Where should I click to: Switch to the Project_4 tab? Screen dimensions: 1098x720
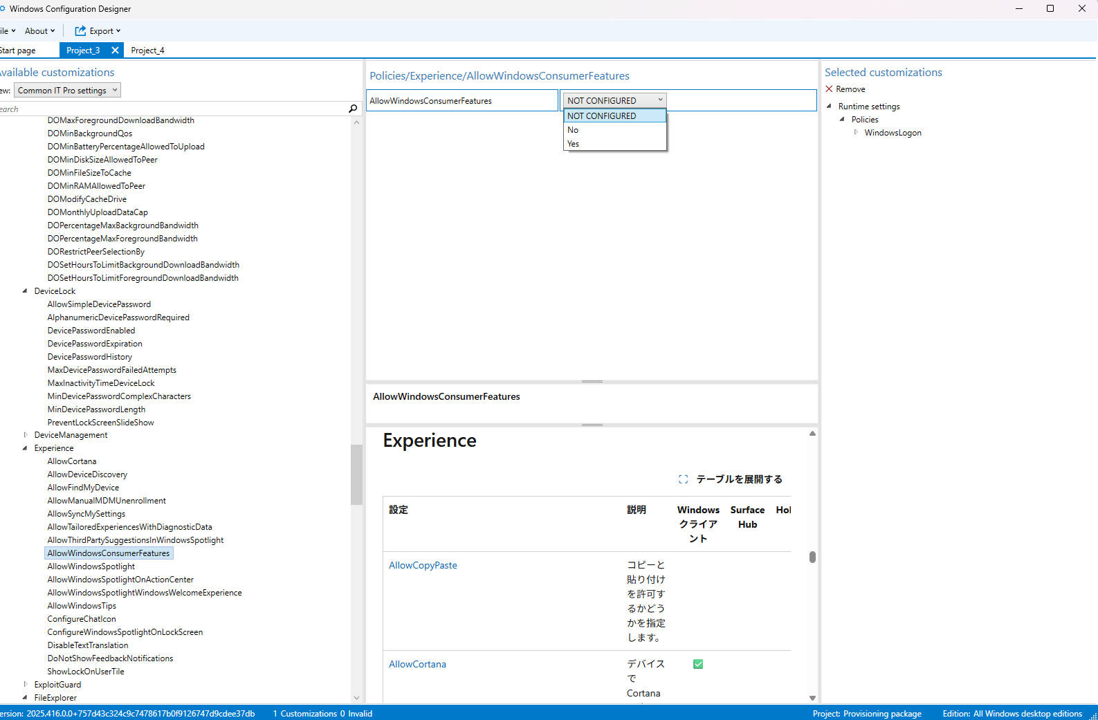(x=147, y=50)
